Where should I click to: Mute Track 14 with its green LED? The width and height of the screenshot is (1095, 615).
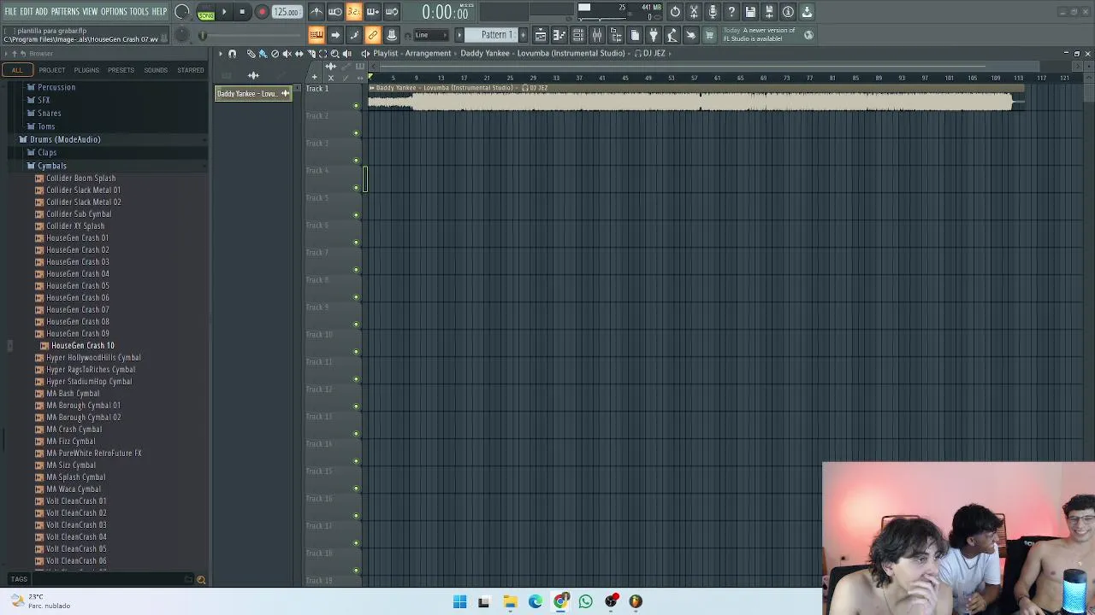tap(356, 461)
